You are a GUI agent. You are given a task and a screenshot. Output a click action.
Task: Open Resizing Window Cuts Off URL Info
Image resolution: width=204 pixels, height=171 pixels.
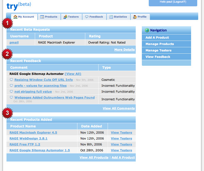coord(44,80)
